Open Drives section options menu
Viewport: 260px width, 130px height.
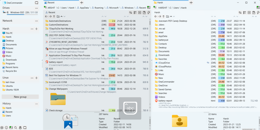click(37, 8)
